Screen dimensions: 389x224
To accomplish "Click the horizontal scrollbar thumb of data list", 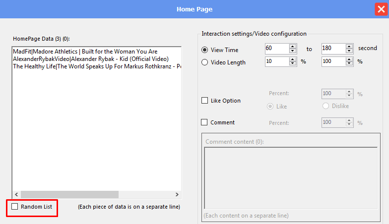I will [x=69, y=194].
